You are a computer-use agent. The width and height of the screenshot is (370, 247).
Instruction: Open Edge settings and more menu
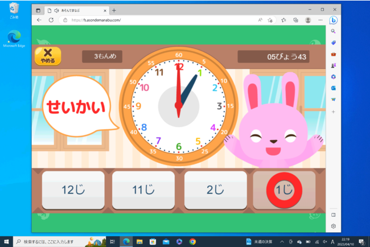point(319,20)
